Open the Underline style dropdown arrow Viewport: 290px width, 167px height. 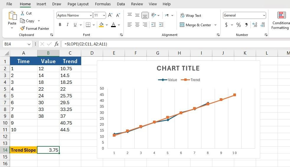pyautogui.click(x=81, y=25)
